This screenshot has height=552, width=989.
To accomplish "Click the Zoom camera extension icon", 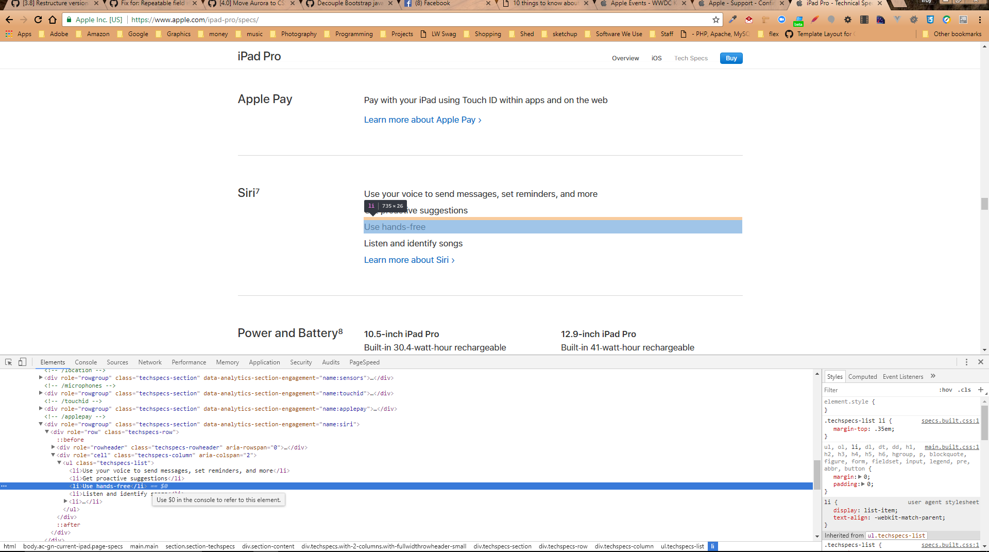I will point(782,20).
